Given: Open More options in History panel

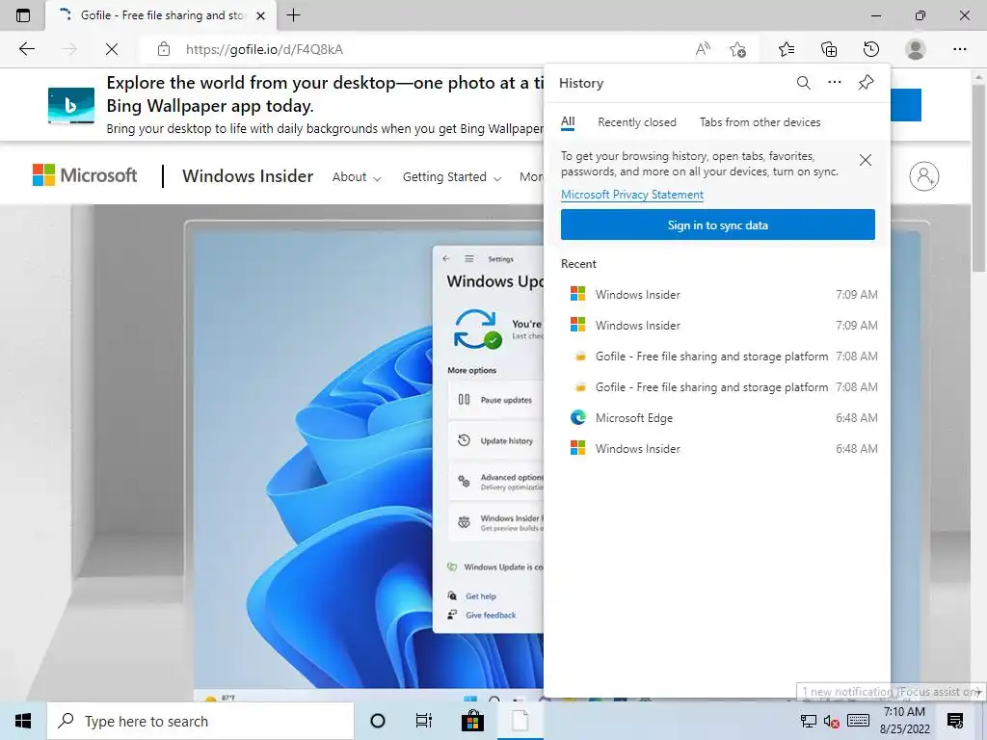Looking at the screenshot, I should [835, 83].
